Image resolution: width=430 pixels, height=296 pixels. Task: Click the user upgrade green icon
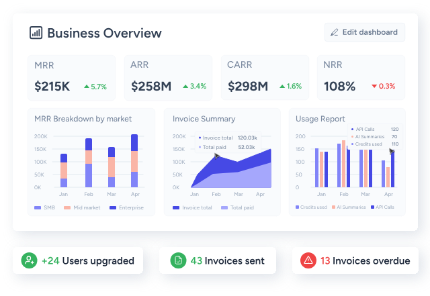(29, 260)
